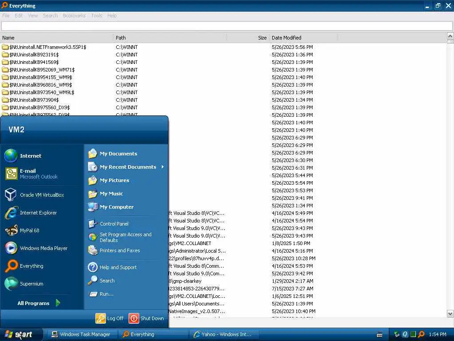Select folder $NtUninstallKB975560_DX9$
Viewport: 454px width, 341px height.
[39, 107]
